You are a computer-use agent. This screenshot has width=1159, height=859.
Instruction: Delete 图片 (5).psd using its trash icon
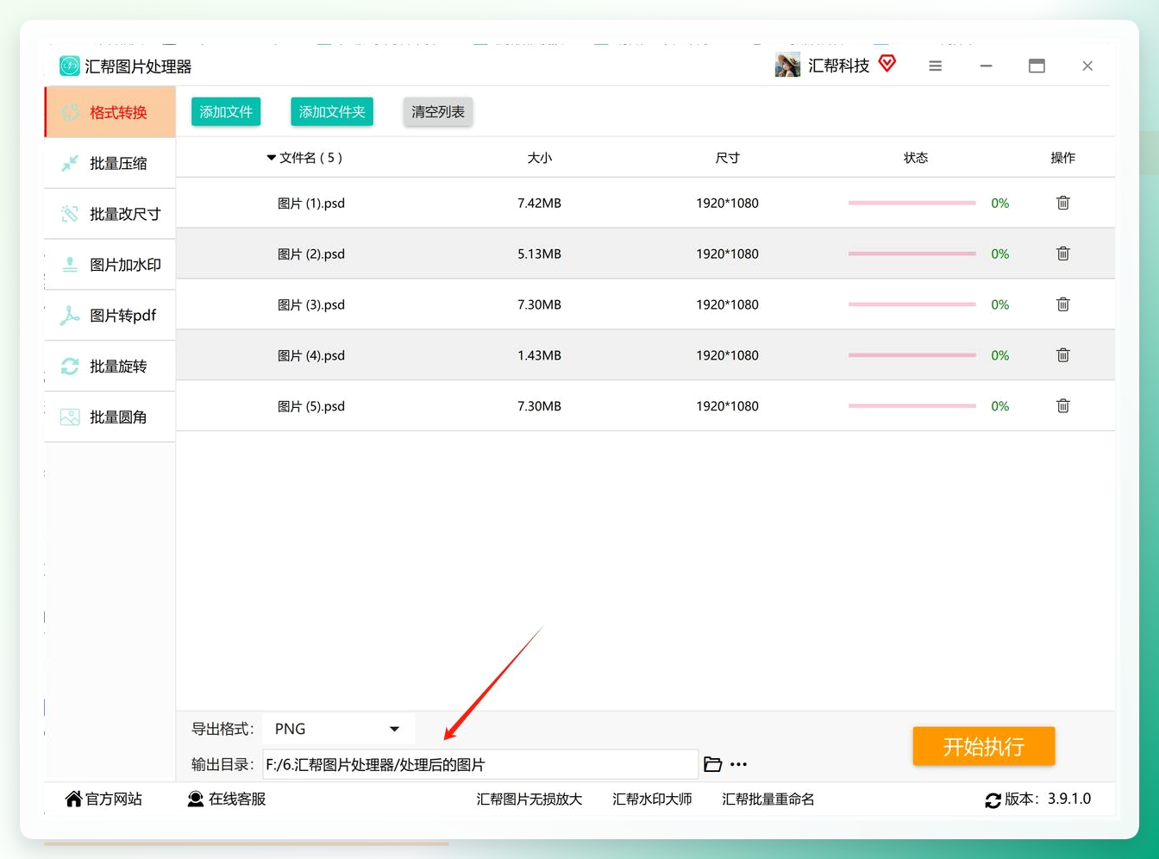1063,405
